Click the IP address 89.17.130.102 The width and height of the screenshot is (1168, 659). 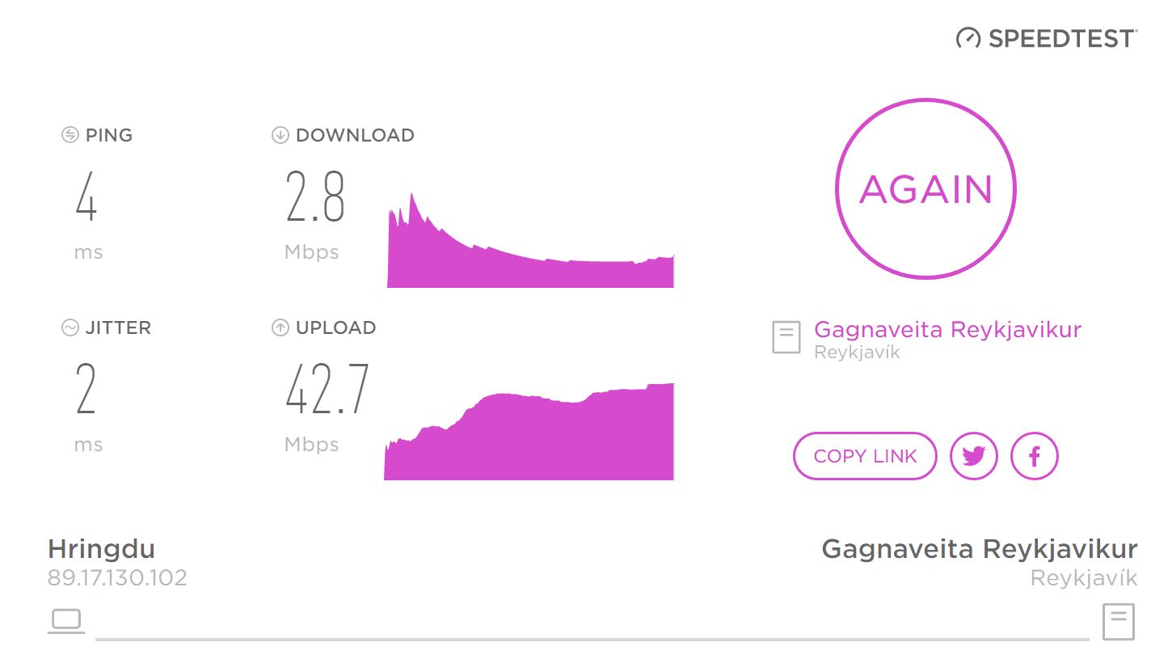[x=118, y=577]
